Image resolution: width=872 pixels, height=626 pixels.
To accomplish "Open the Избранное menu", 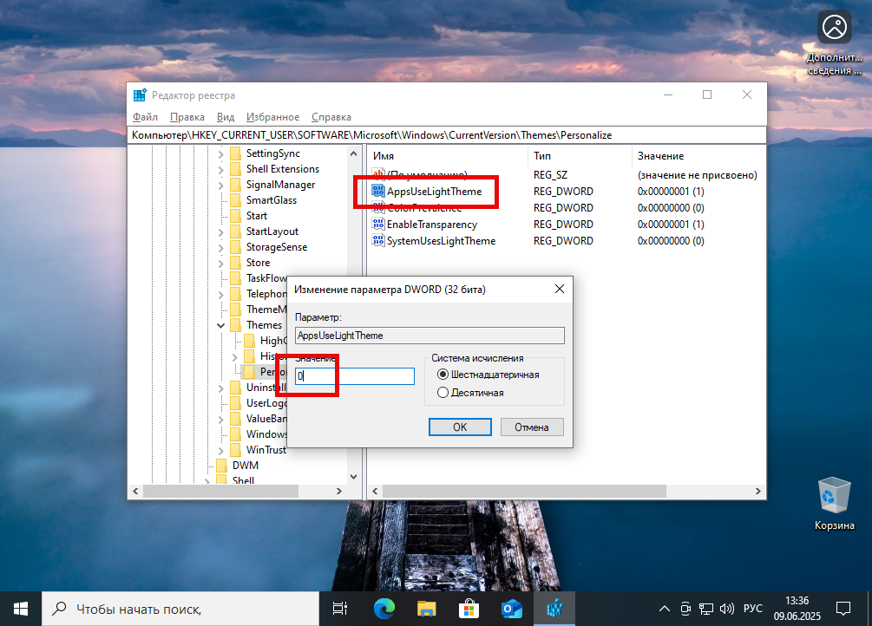I will click(273, 116).
